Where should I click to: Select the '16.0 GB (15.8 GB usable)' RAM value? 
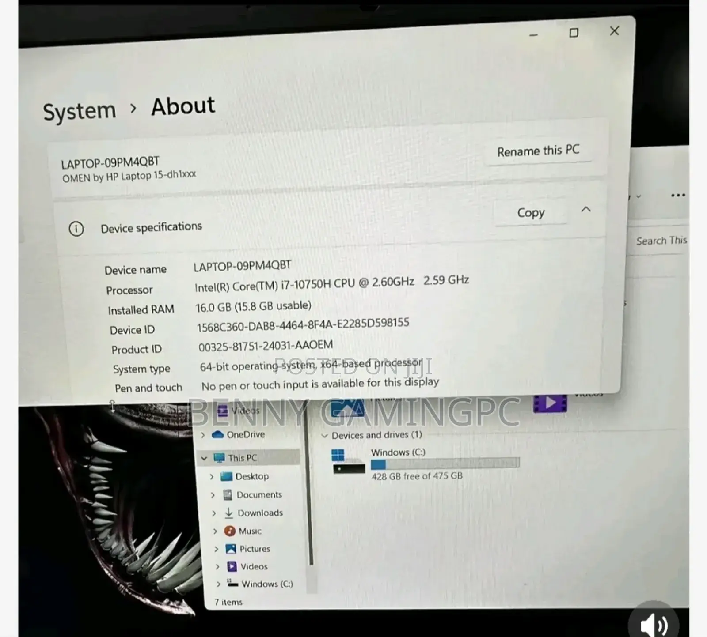point(254,306)
